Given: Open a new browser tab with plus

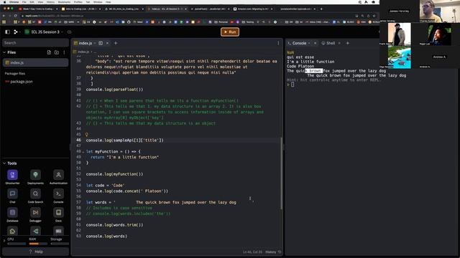Looking at the screenshot, I should [321, 9].
